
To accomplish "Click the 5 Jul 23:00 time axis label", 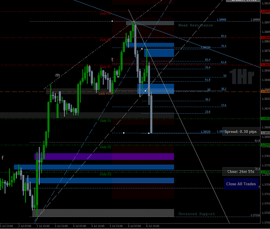I will tap(116, 226).
